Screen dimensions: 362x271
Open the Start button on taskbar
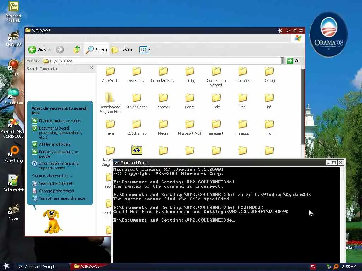6,266
